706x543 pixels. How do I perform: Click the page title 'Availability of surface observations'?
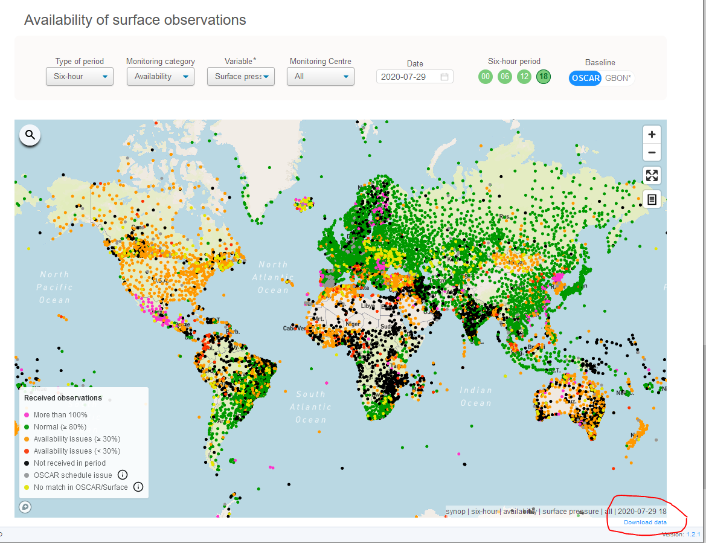pos(135,20)
